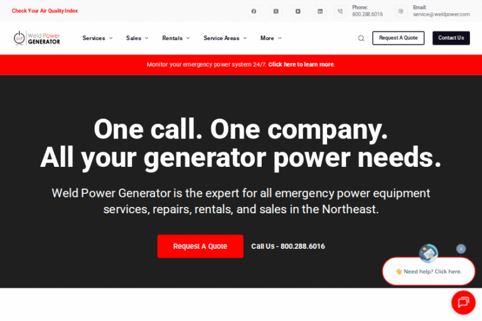The height and width of the screenshot is (321, 482).
Task: Open the YouTube icon link
Action: (297, 11)
